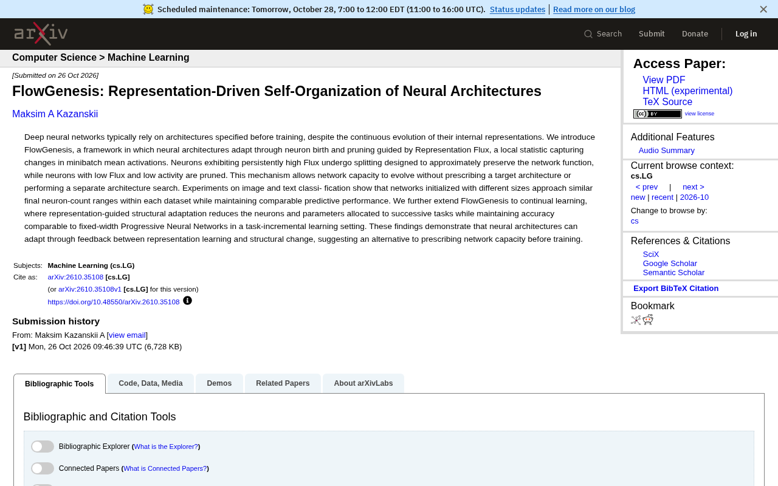Click the 'view license' link
Screen dimensions: 778x486
tap(700, 114)
